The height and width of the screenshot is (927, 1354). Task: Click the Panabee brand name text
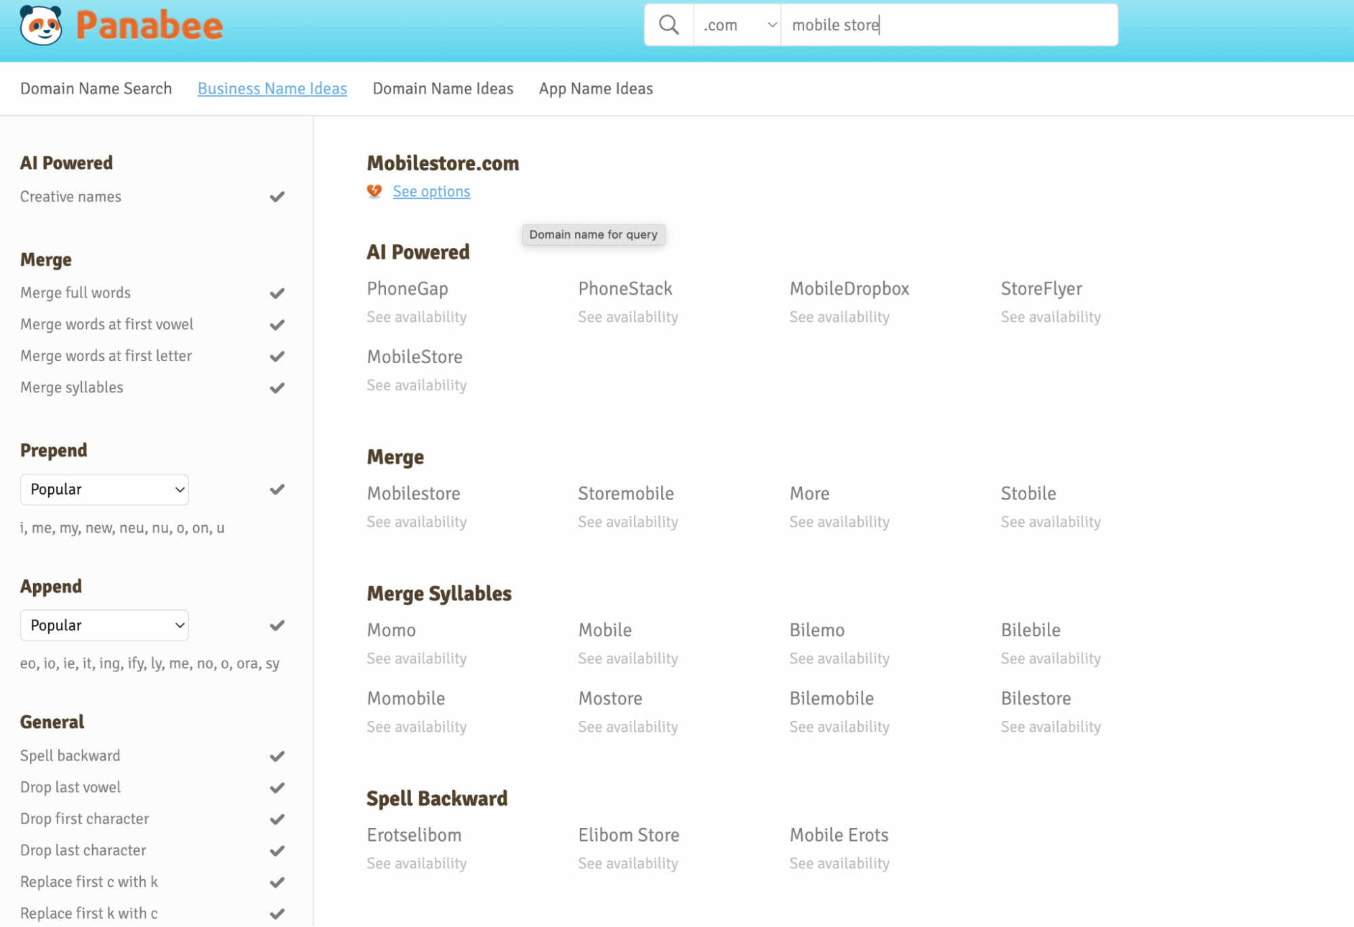pyautogui.click(x=149, y=26)
